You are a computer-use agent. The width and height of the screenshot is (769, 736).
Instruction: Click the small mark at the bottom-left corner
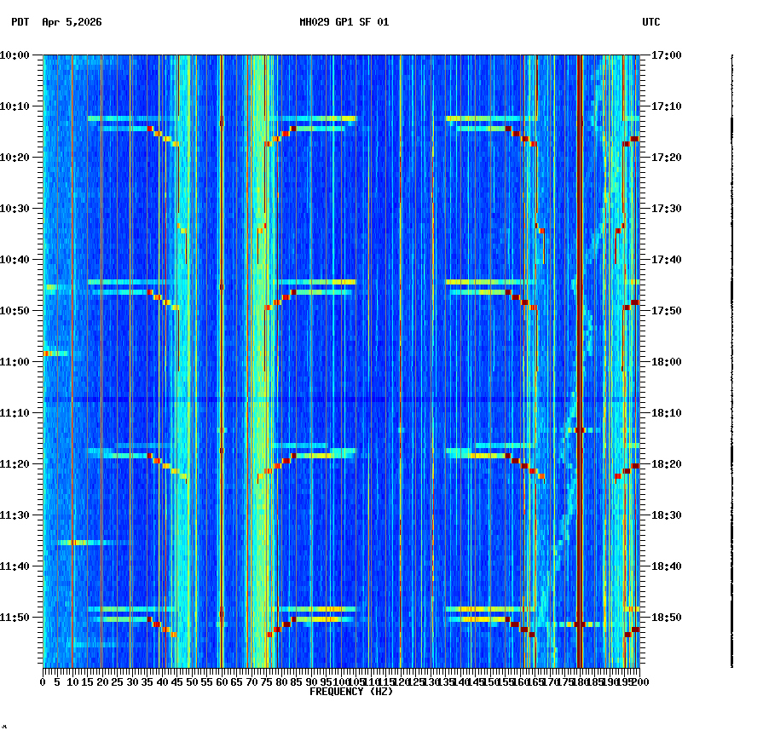(x=9, y=728)
